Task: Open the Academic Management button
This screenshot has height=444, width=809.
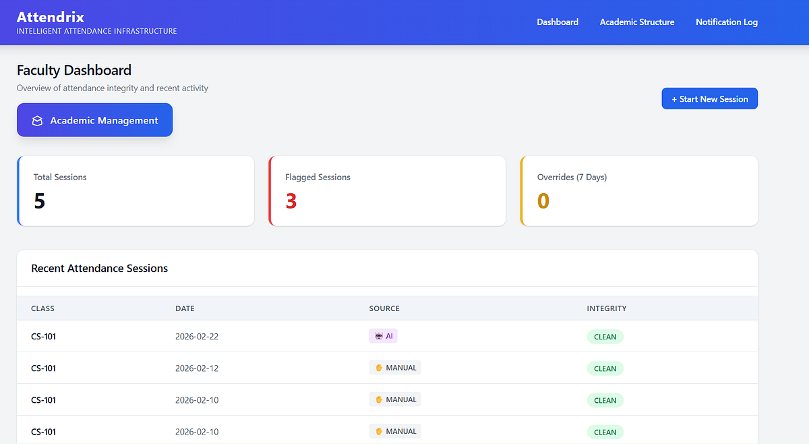Action: pyautogui.click(x=94, y=120)
